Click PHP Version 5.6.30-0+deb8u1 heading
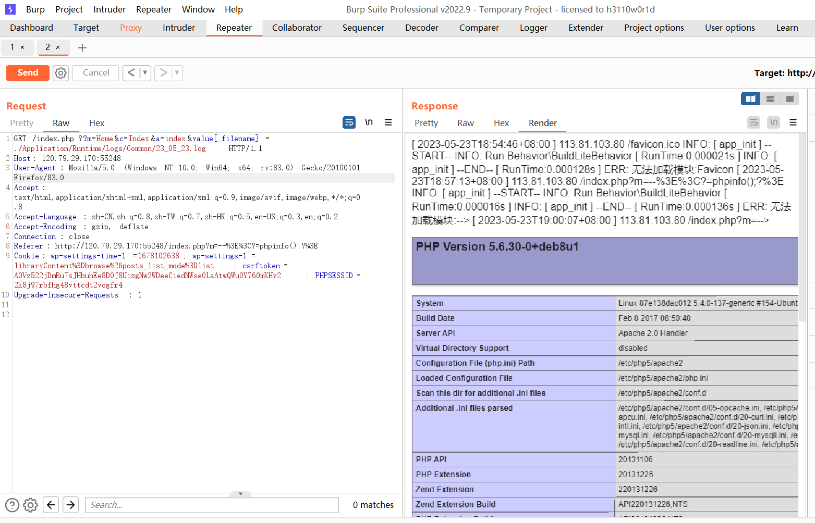Image resolution: width=815 pixels, height=523 pixels. coord(497,247)
